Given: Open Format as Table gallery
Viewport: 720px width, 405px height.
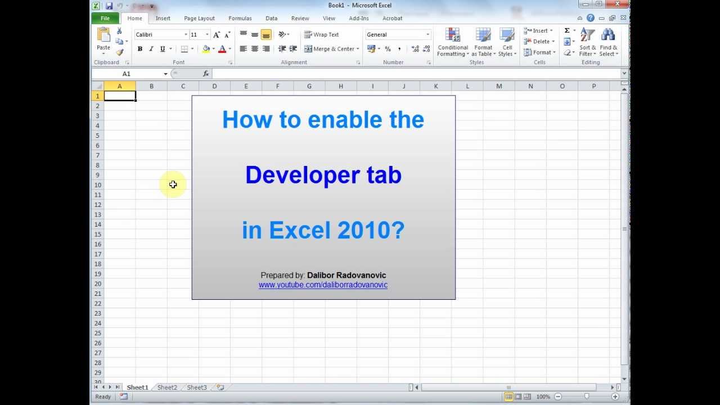Looking at the screenshot, I should click(483, 42).
